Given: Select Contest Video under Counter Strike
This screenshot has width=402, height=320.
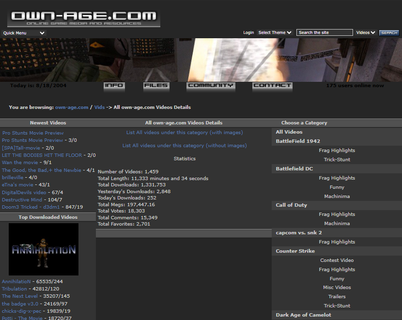Looking at the screenshot, I should click(x=337, y=260).
